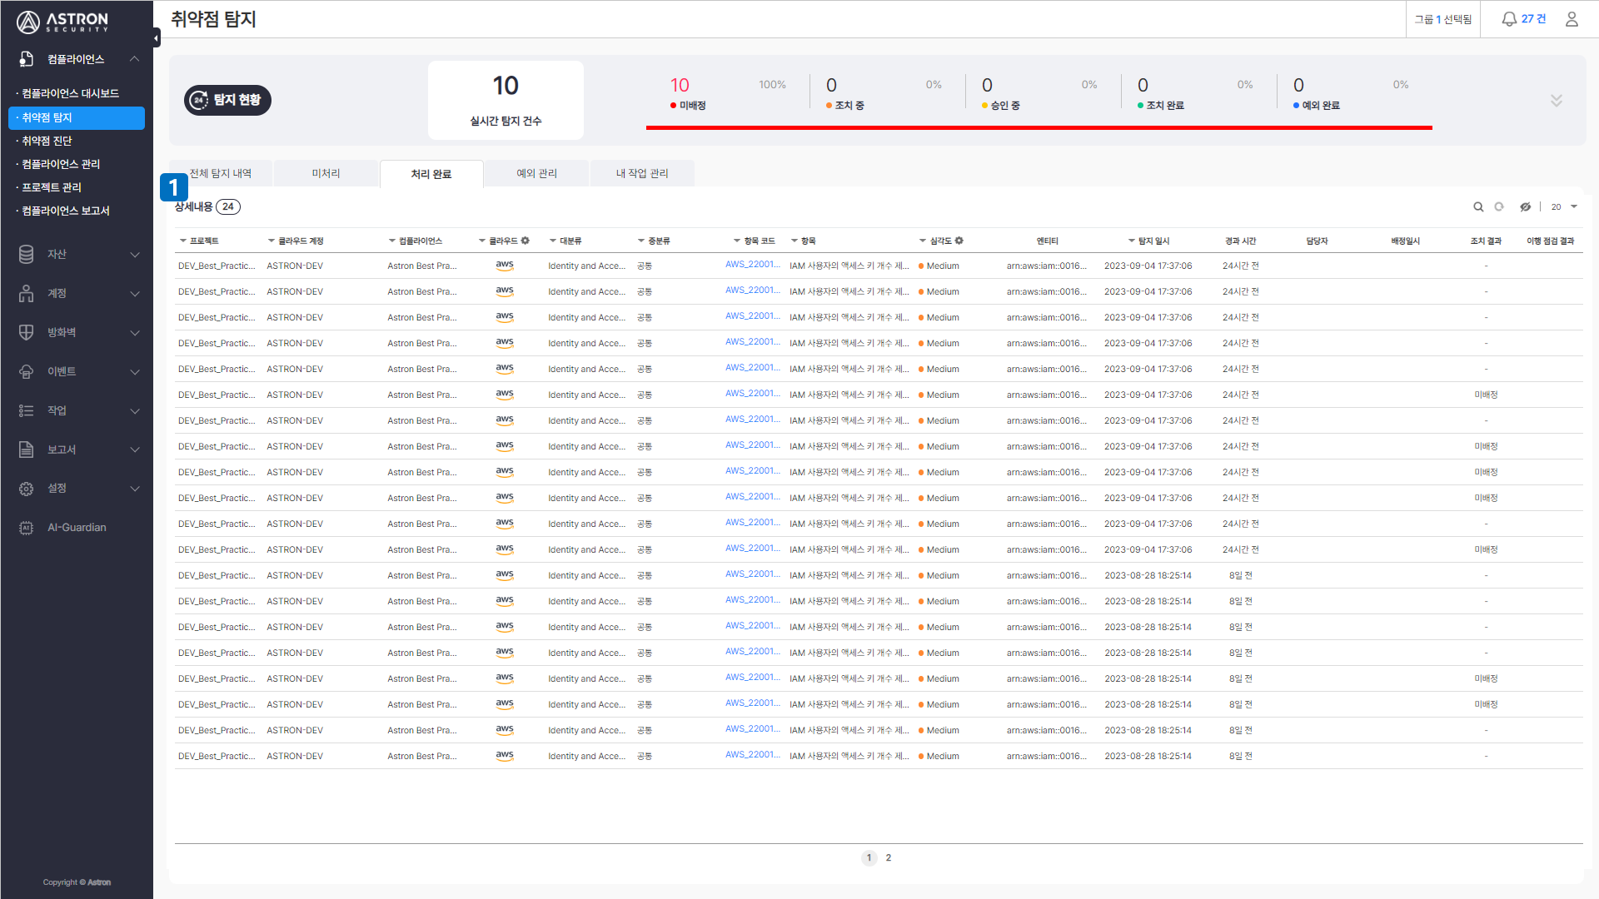Open the gear next to 클라우드 column header

pyautogui.click(x=526, y=241)
